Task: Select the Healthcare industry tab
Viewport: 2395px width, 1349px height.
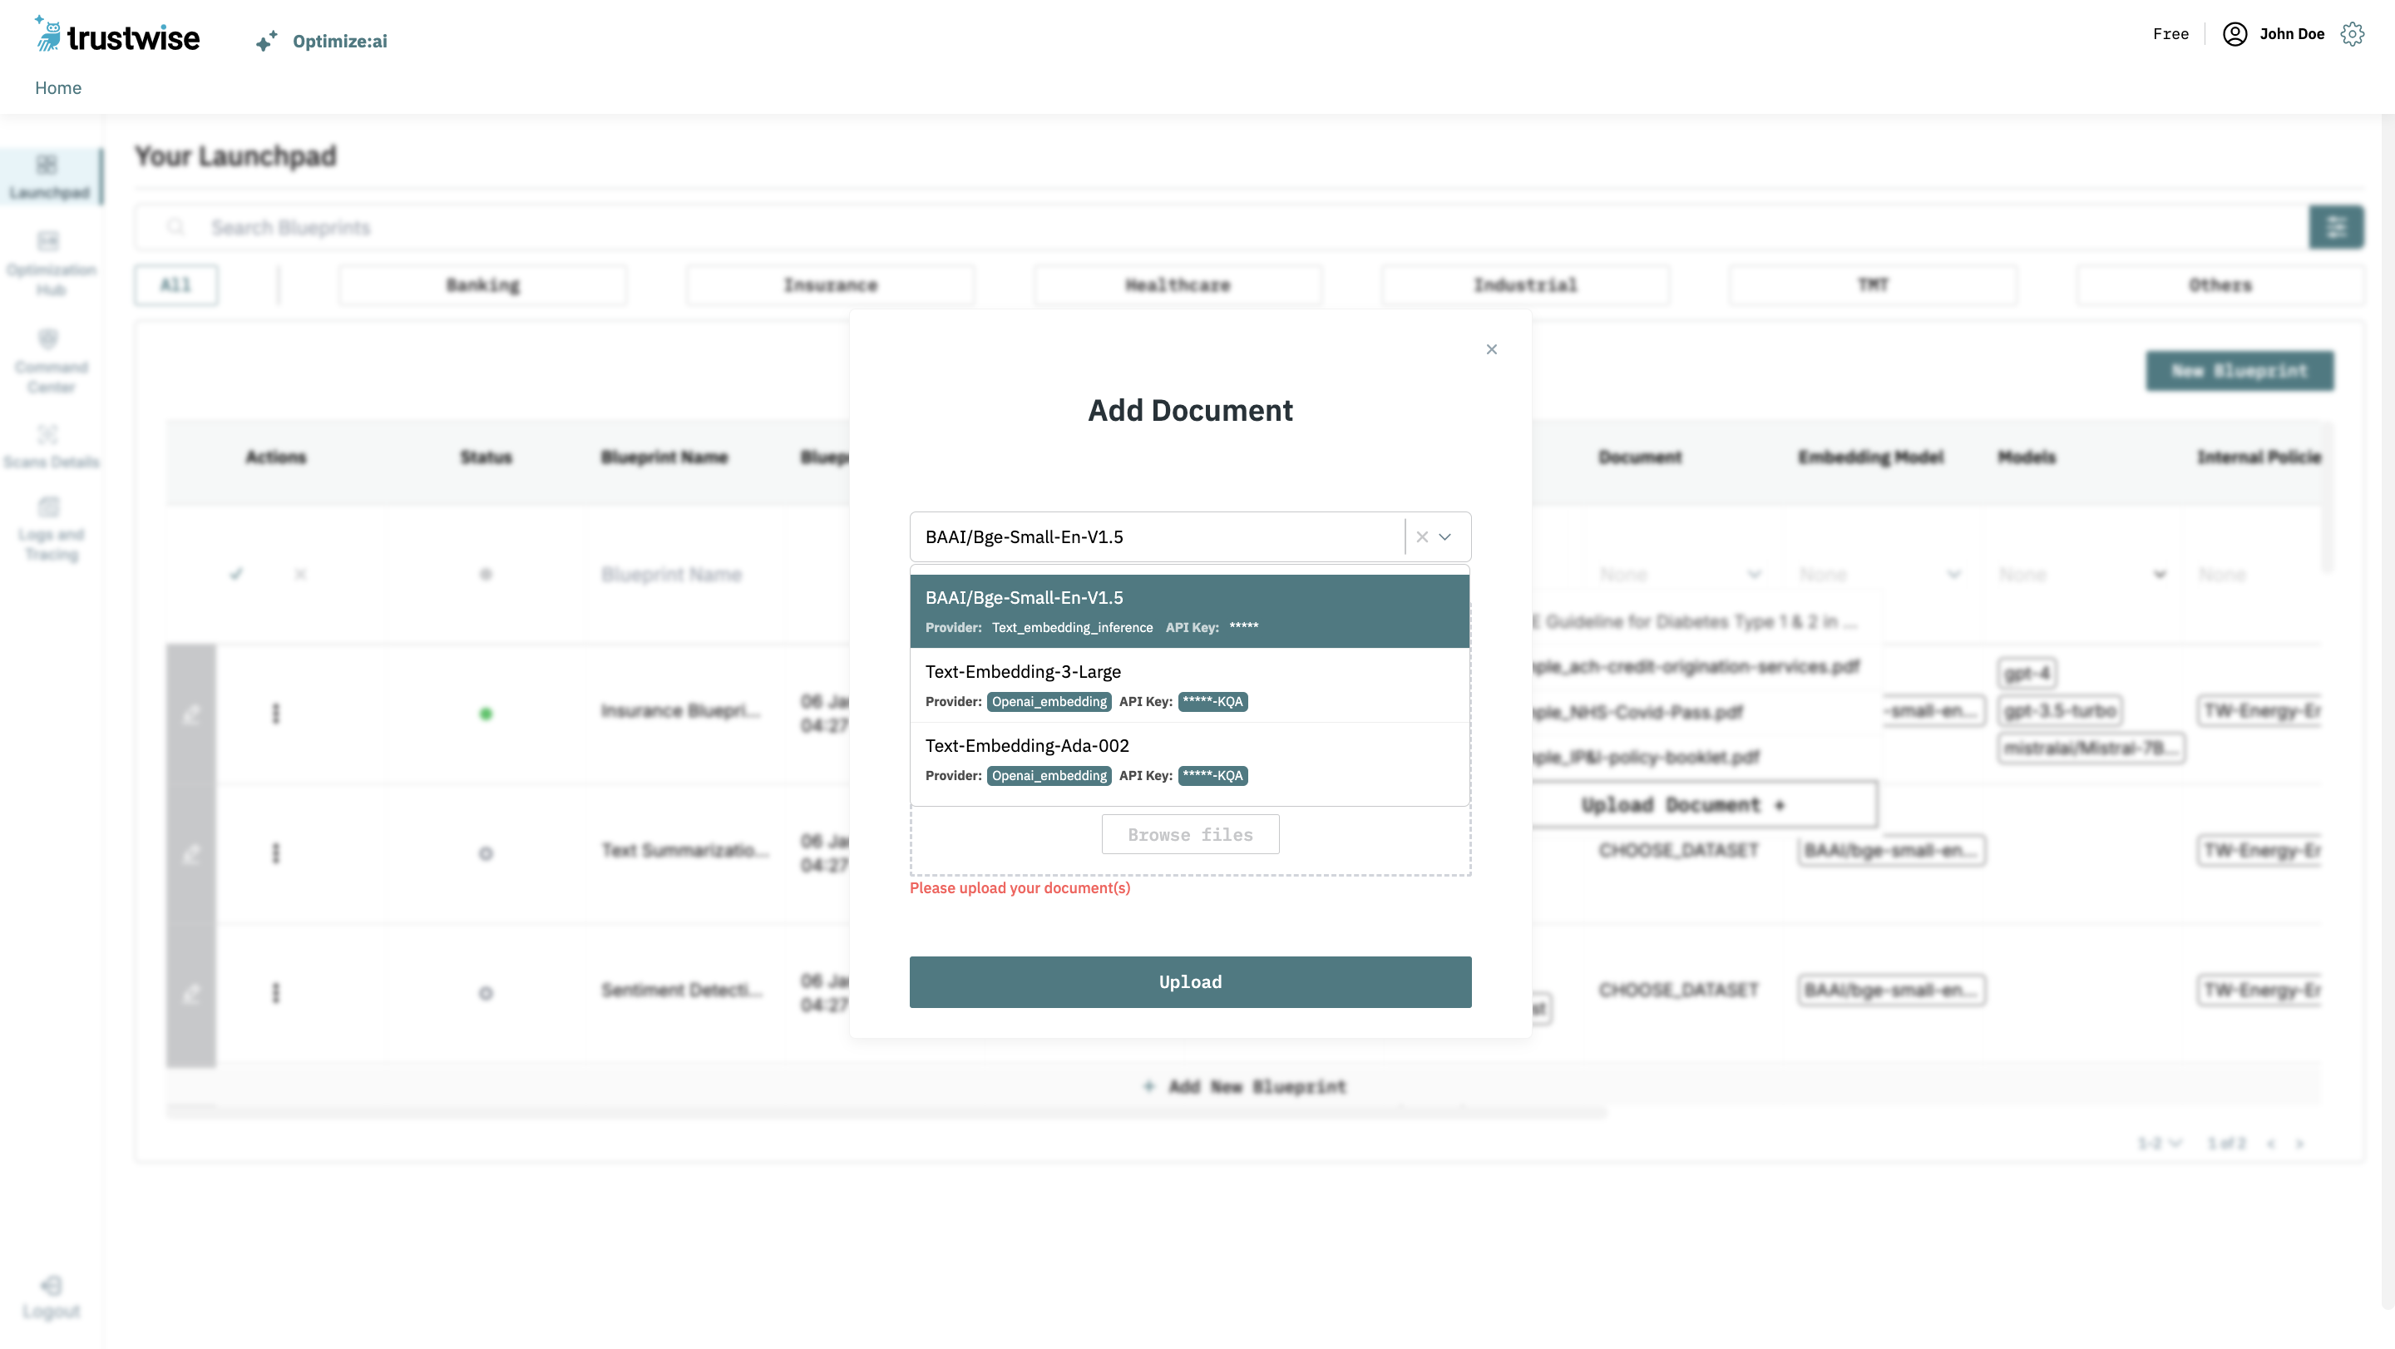Action: [x=1178, y=284]
